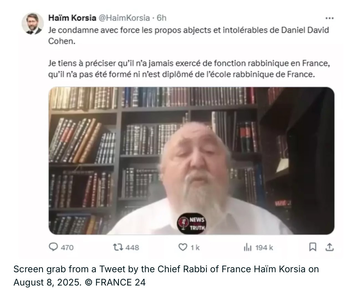The image size is (356, 293).
Task: Open the @HaimKorsia handle
Action: (124, 18)
